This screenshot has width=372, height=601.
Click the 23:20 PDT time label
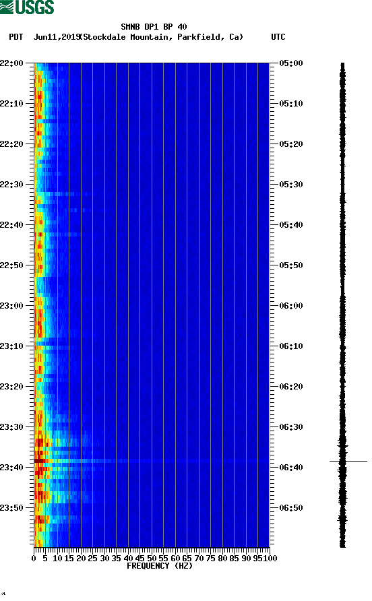[x=12, y=386]
